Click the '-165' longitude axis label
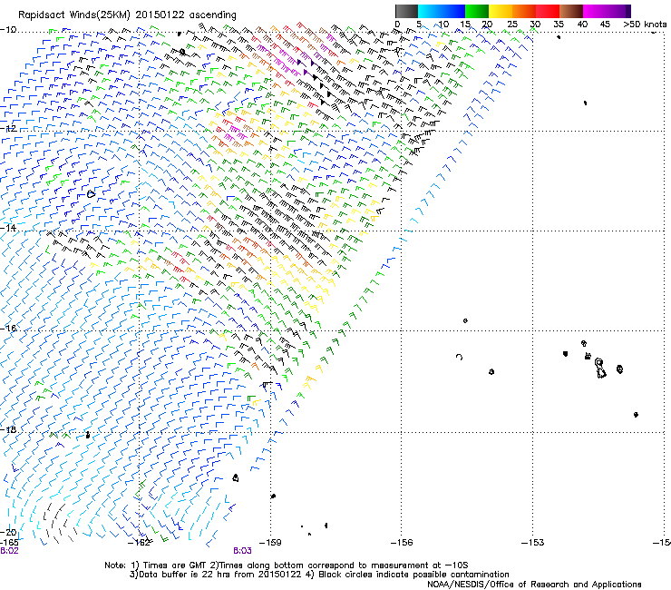Image resolution: width=671 pixels, height=590 pixels. [9, 543]
